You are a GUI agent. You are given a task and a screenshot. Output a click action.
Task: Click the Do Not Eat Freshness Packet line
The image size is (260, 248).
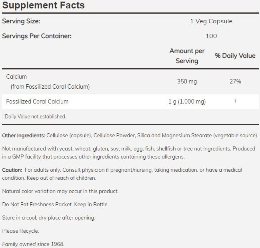click(x=55, y=204)
